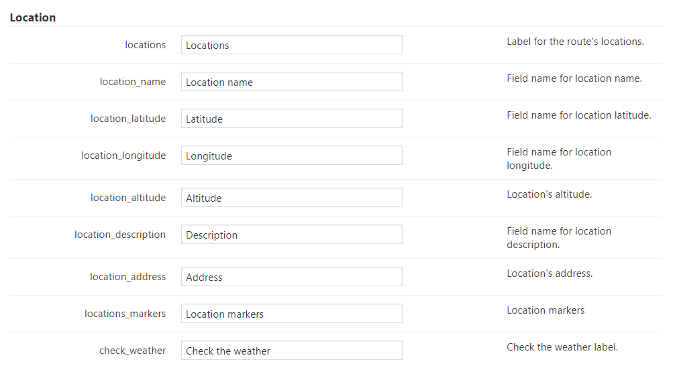The image size is (673, 374).
Task: Focus the Altitude text box
Action: pos(291,198)
